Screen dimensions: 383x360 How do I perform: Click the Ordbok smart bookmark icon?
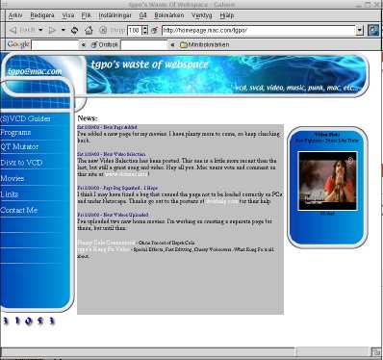point(94,45)
